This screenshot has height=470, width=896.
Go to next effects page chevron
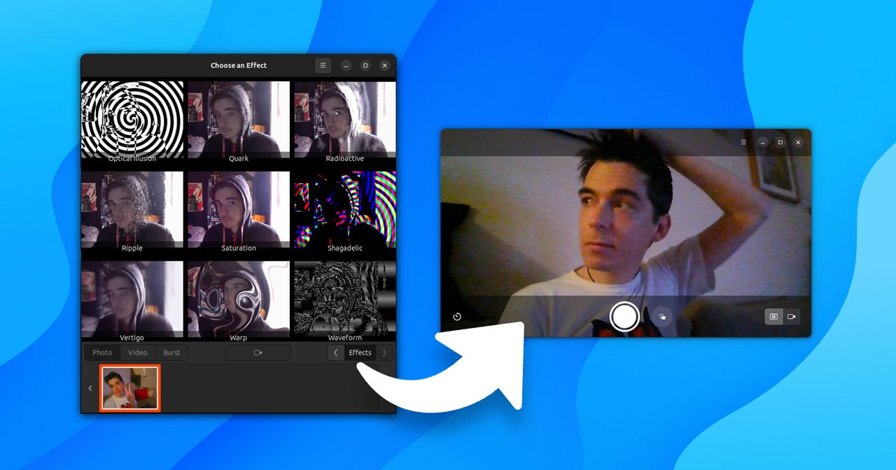(384, 352)
